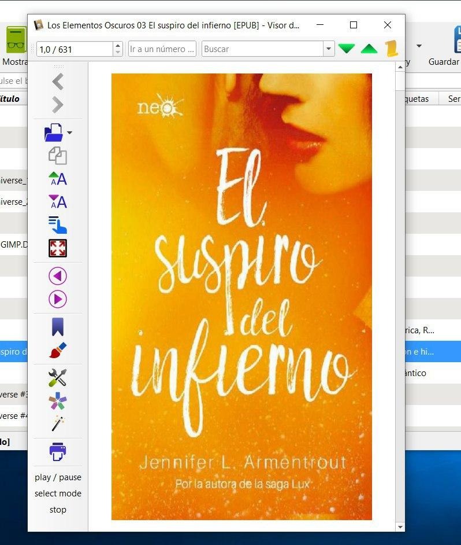Click the viewer window's book icon in the title bar
The height and width of the screenshot is (545, 461).
[x=39, y=25]
